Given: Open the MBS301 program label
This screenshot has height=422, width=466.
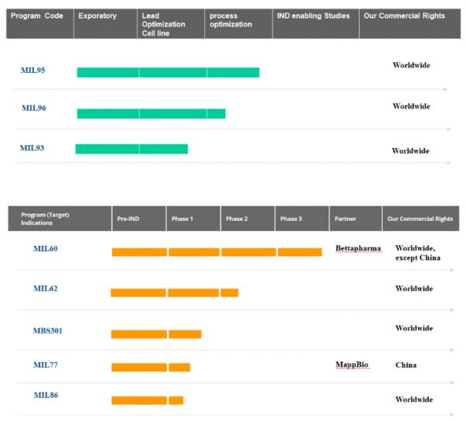Looking at the screenshot, I should pyautogui.click(x=48, y=331).
